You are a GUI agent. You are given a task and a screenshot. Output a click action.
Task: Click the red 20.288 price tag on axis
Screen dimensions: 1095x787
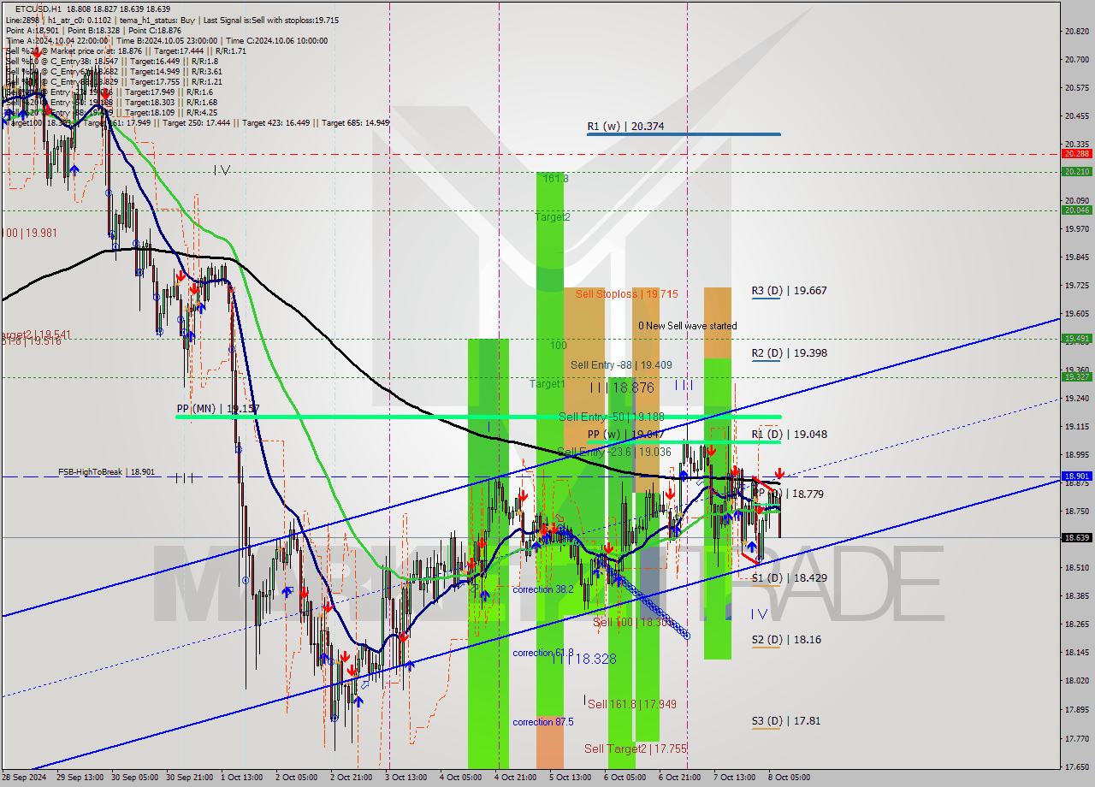tap(1076, 154)
